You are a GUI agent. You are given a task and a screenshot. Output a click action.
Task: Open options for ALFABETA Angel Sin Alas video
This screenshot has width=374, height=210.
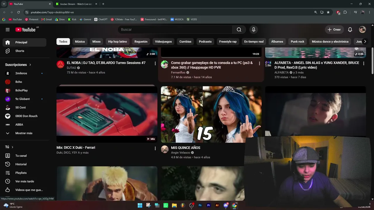click(363, 63)
